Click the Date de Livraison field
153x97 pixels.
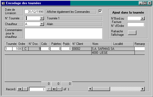34,12
